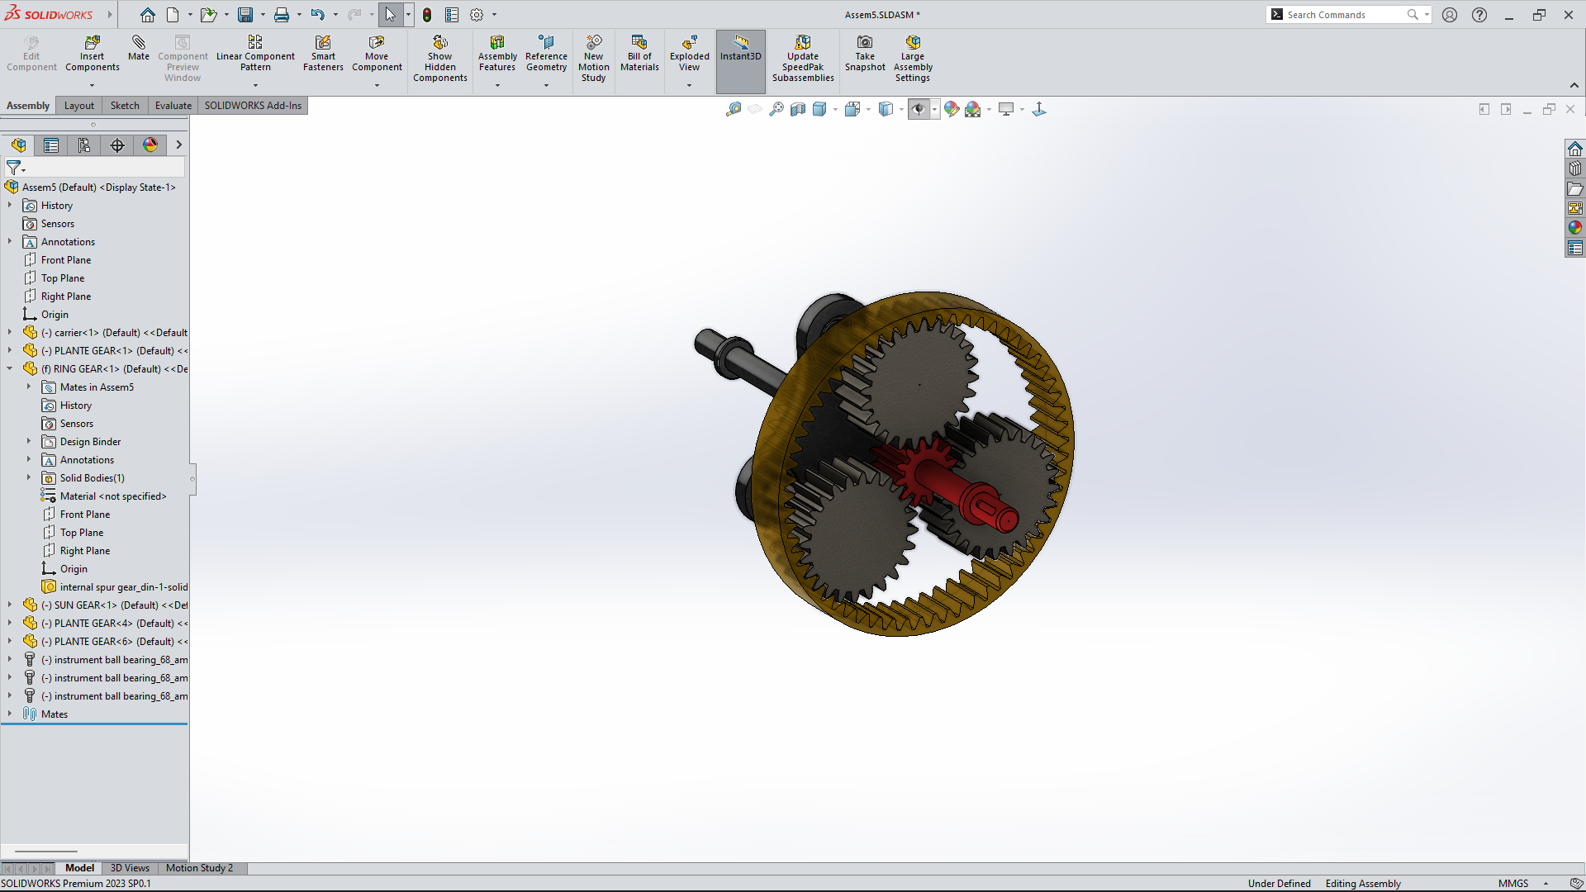Click the MMGS units status button
Screen dimensions: 1586x892
point(1513,884)
